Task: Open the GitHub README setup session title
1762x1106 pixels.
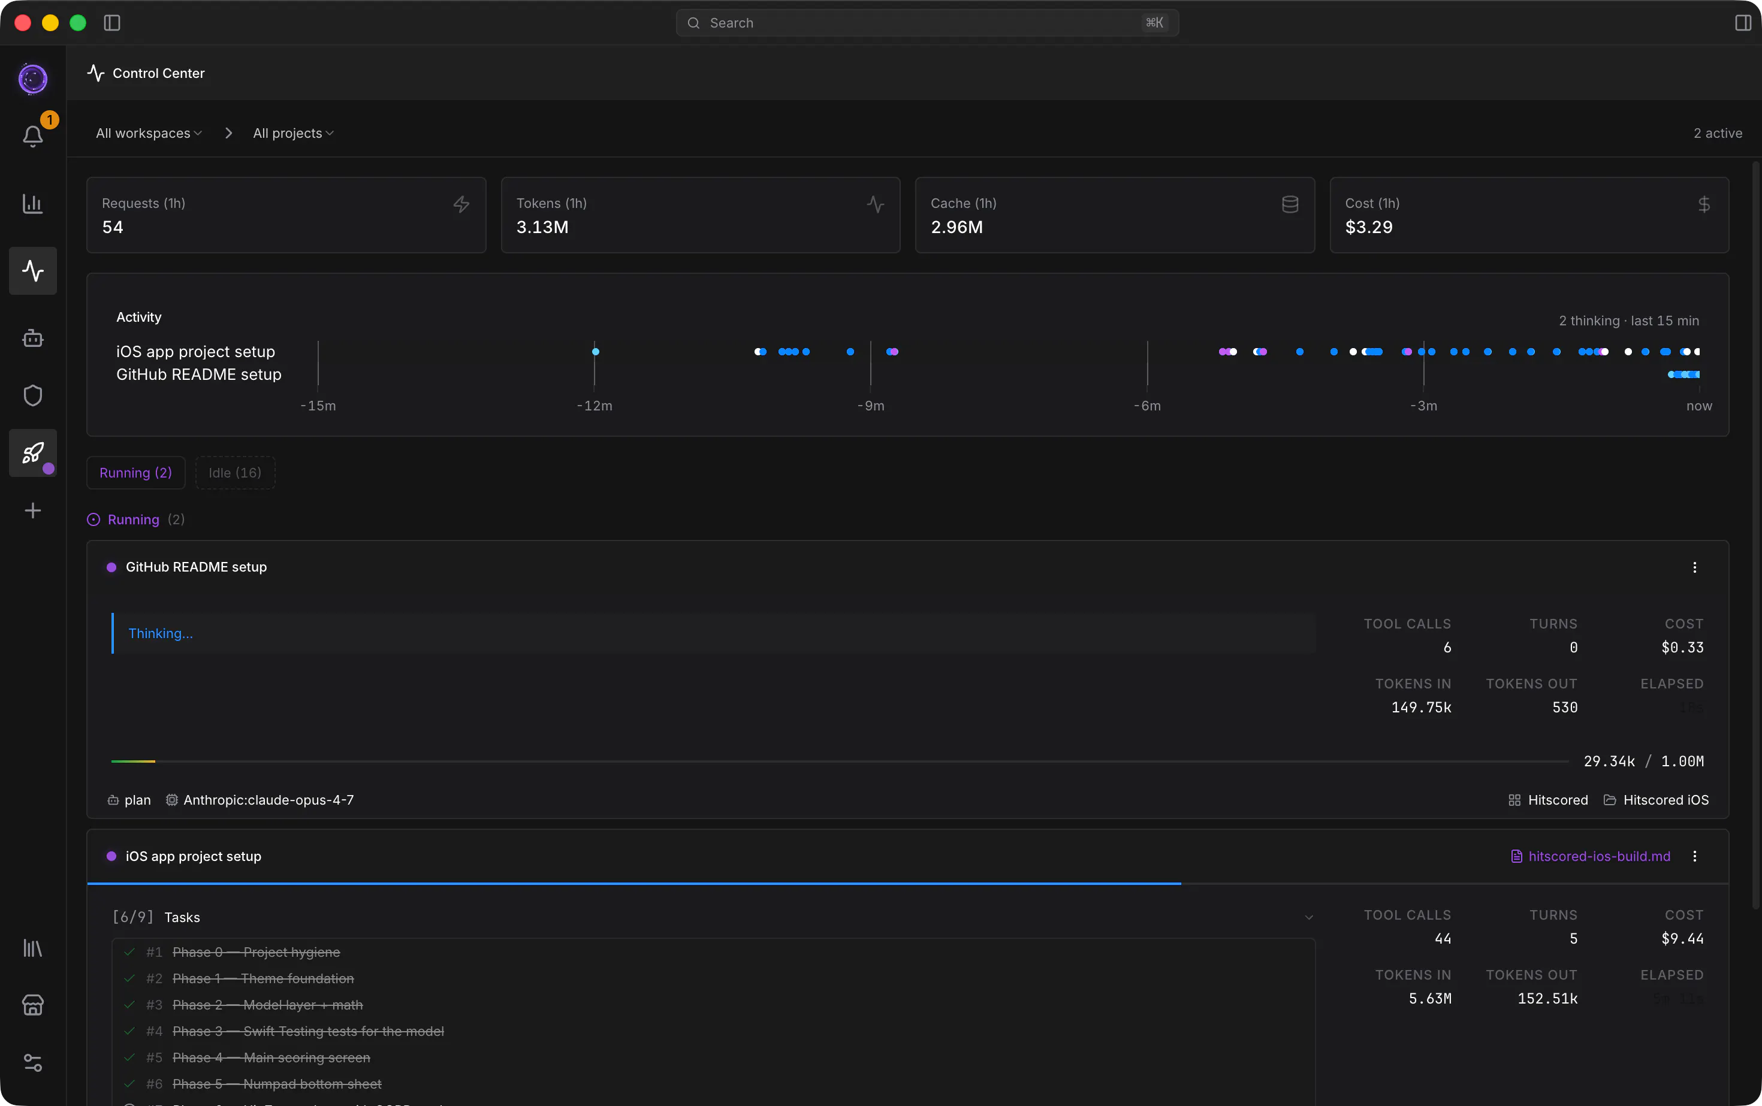Action: (196, 567)
